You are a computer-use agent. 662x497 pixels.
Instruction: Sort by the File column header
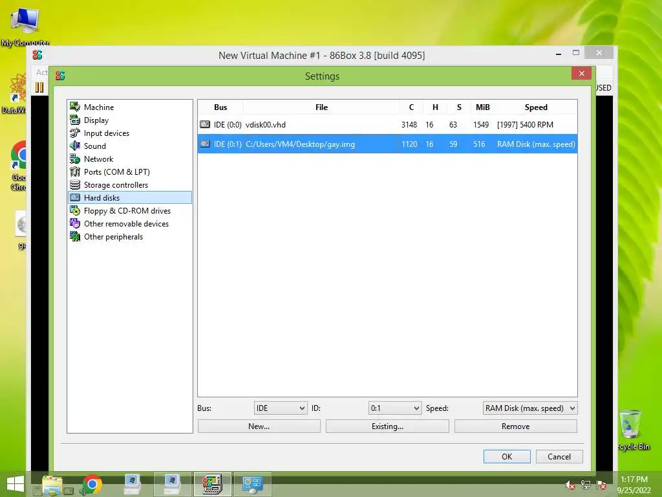coord(321,107)
